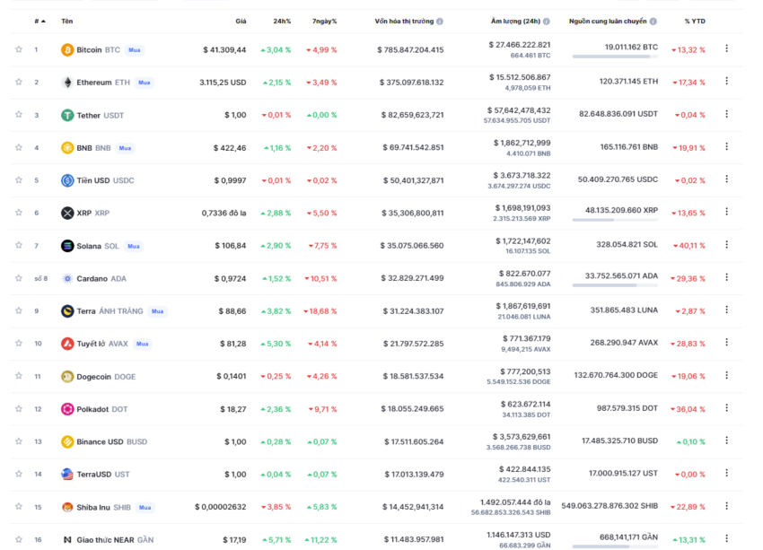Open the NEAR protocol logo
The height and width of the screenshot is (550, 763).
pyautogui.click(x=67, y=540)
